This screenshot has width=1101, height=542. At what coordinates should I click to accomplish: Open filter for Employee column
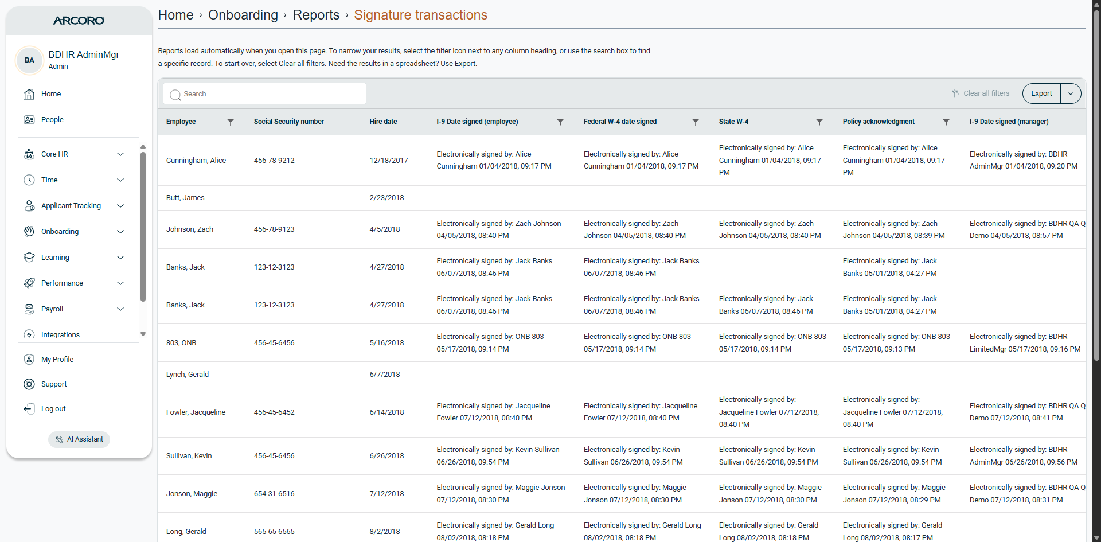pos(231,122)
